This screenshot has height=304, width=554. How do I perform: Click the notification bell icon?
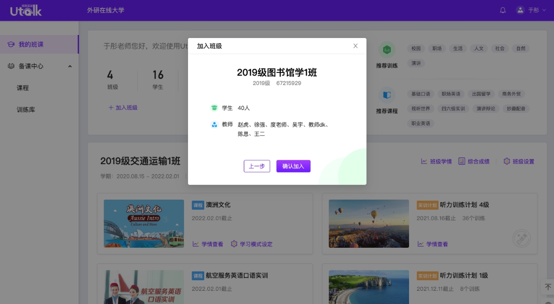(503, 10)
